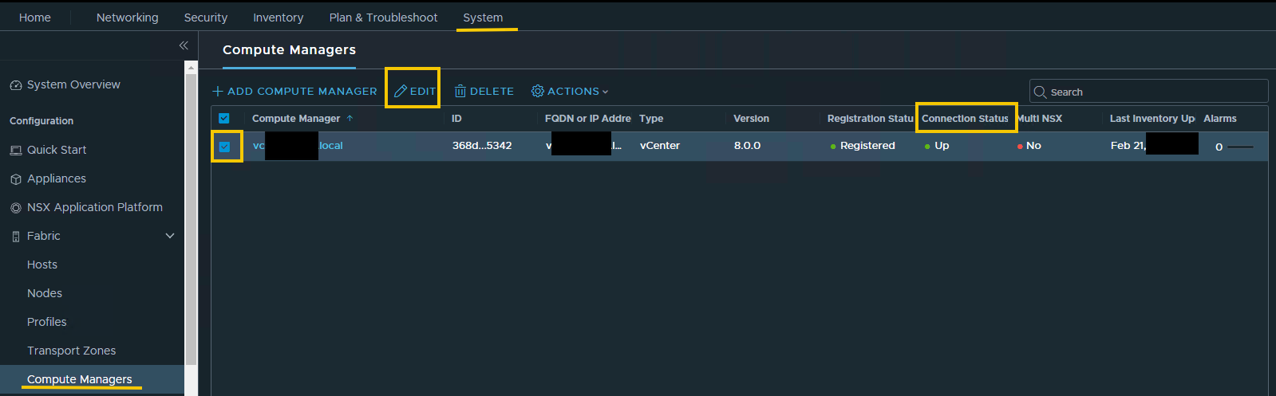Open Nodes under Fabric
Image resolution: width=1276 pixels, height=396 pixels.
45,294
